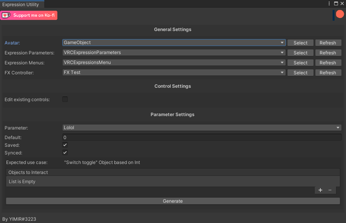Open the Parameter Lolol dropdown
346x223 pixels.
tap(202, 127)
